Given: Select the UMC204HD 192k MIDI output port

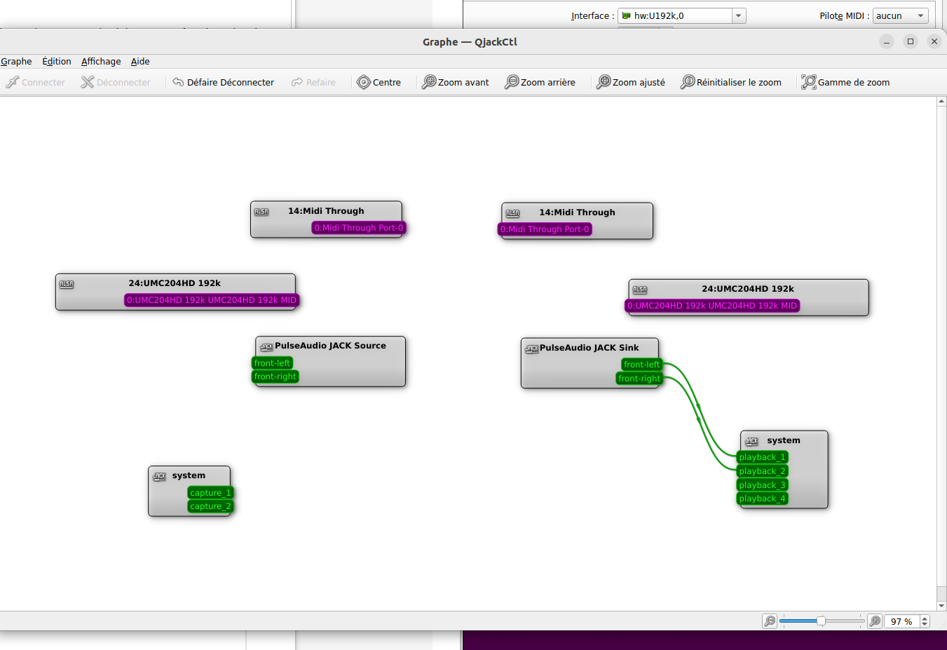Looking at the screenshot, I should 212,300.
